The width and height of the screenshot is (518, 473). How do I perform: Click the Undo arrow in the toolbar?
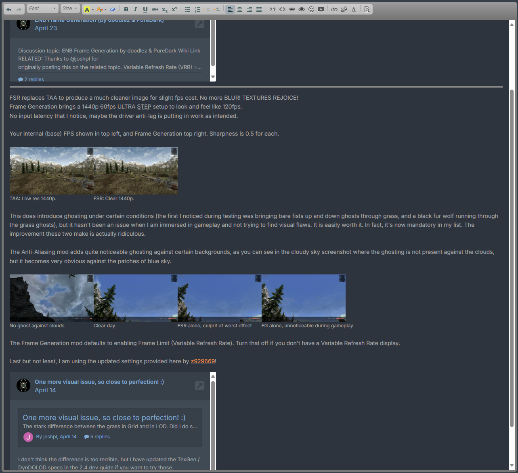(9, 9)
